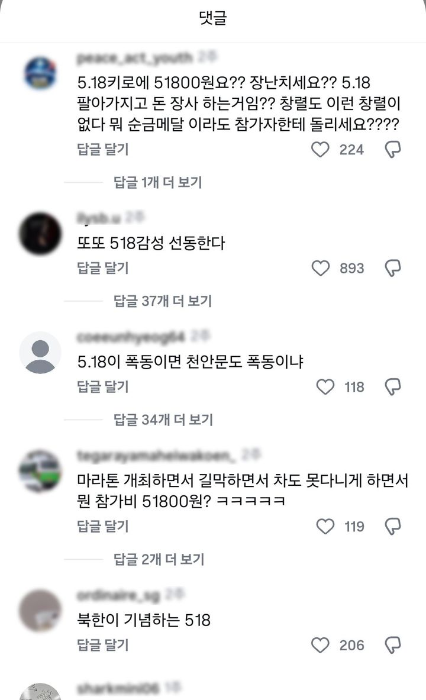The height and width of the screenshot is (700, 426).
Task: Tap coeeunhyeog64's default avatar image
Action: [x=40, y=352]
